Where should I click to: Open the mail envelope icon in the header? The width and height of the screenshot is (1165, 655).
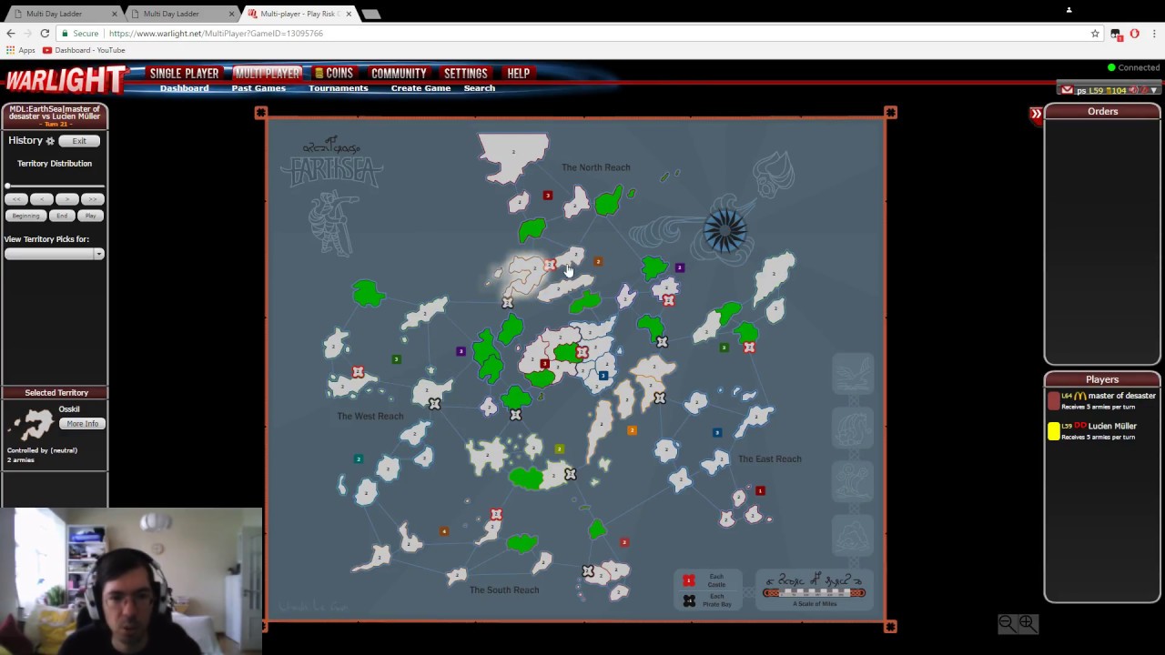point(1067,90)
